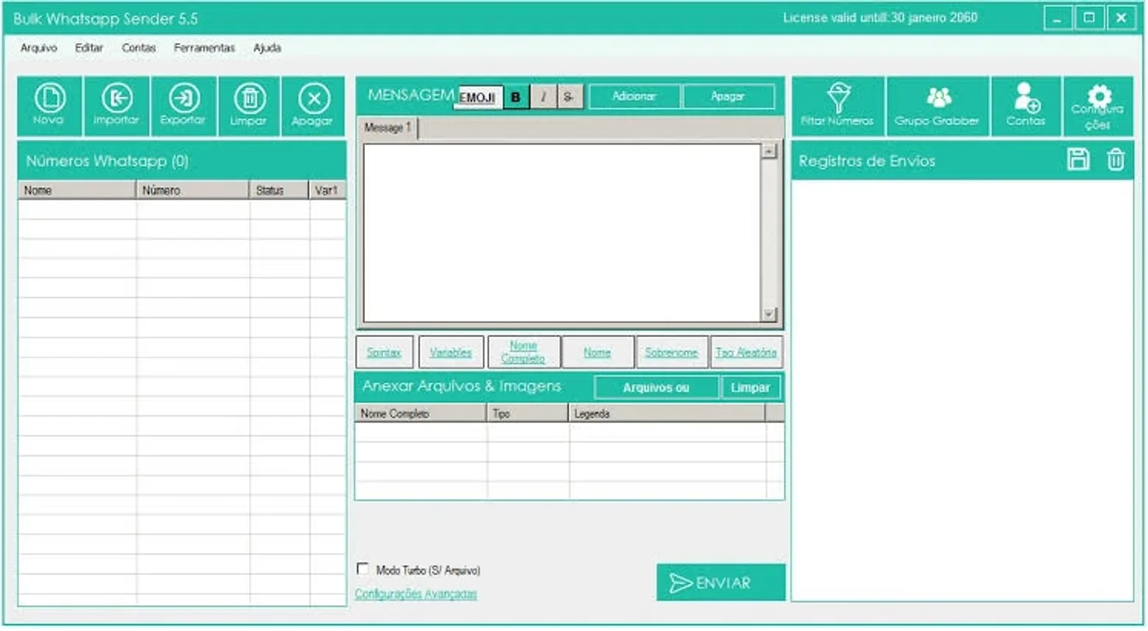Open the Grupo Grabber tool
Viewport: 1148px width, 631px height.
[x=937, y=106]
